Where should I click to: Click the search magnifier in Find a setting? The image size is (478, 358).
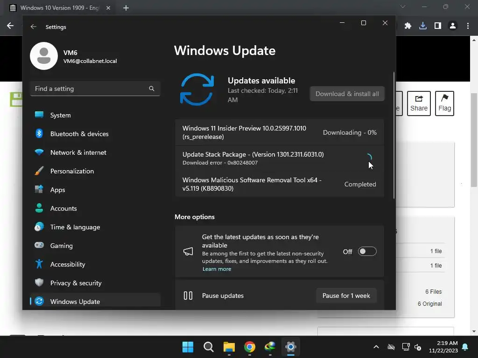tap(152, 89)
